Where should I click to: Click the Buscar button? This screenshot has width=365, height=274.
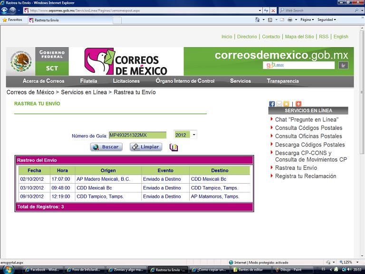[106, 147]
